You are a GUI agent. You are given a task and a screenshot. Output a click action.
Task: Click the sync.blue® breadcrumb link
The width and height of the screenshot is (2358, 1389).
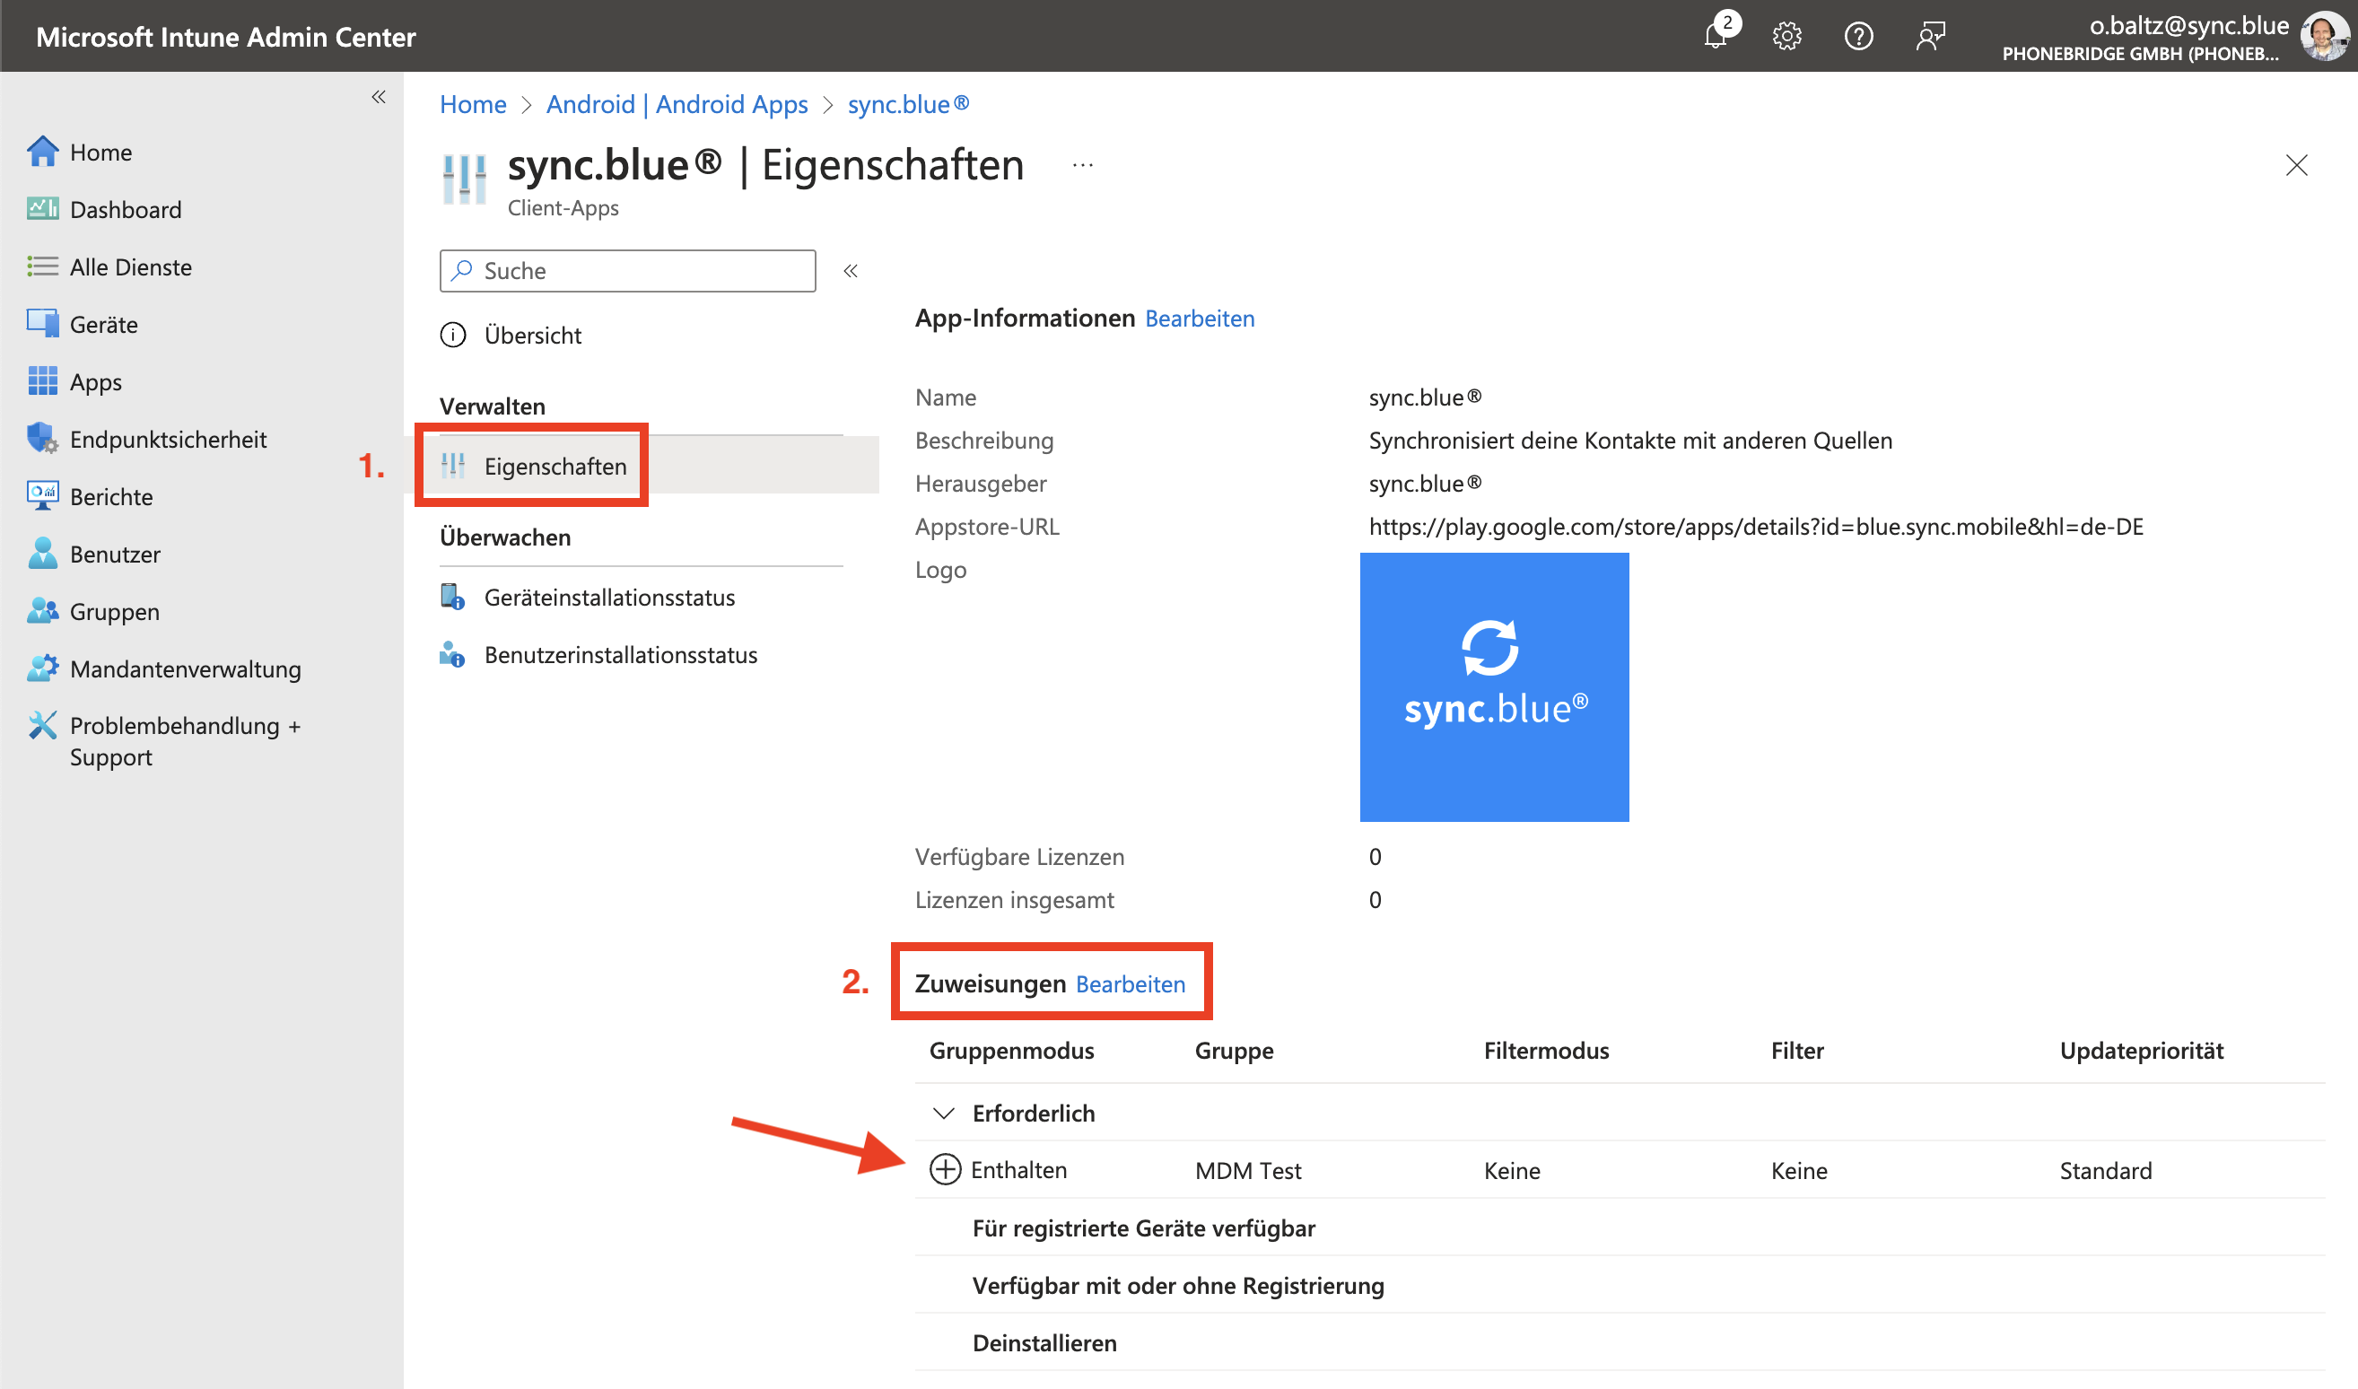tap(908, 104)
